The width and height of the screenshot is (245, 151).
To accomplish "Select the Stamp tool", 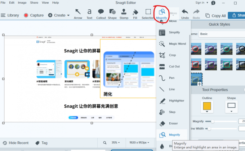I will [x=124, y=14].
